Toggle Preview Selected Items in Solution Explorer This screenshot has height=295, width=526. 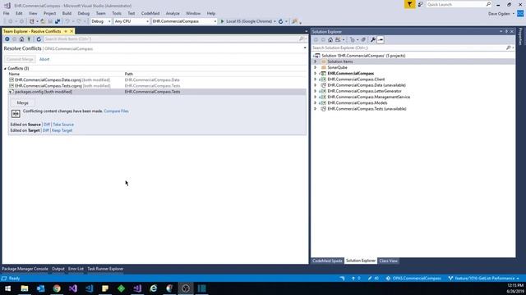381,40
